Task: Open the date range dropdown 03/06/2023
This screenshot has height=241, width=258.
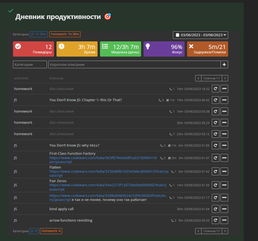Action: pyautogui.click(x=200, y=35)
